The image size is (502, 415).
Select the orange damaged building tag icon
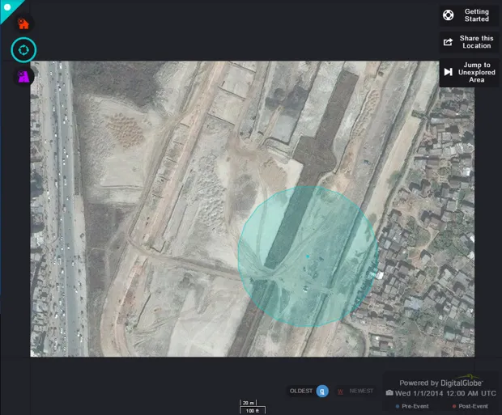click(x=23, y=23)
